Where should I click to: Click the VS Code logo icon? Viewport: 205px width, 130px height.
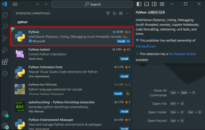pyautogui.click(x=4, y=4)
